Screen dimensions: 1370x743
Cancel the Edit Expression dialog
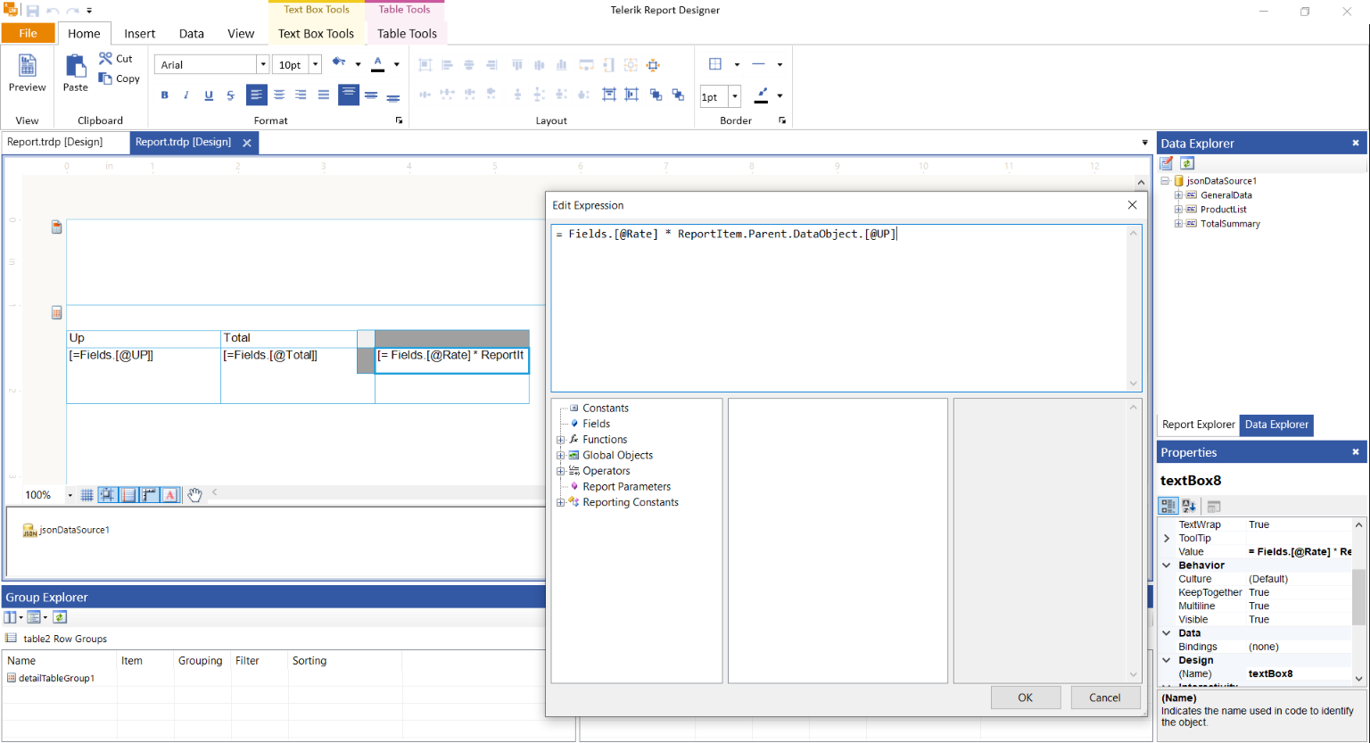[x=1104, y=698]
